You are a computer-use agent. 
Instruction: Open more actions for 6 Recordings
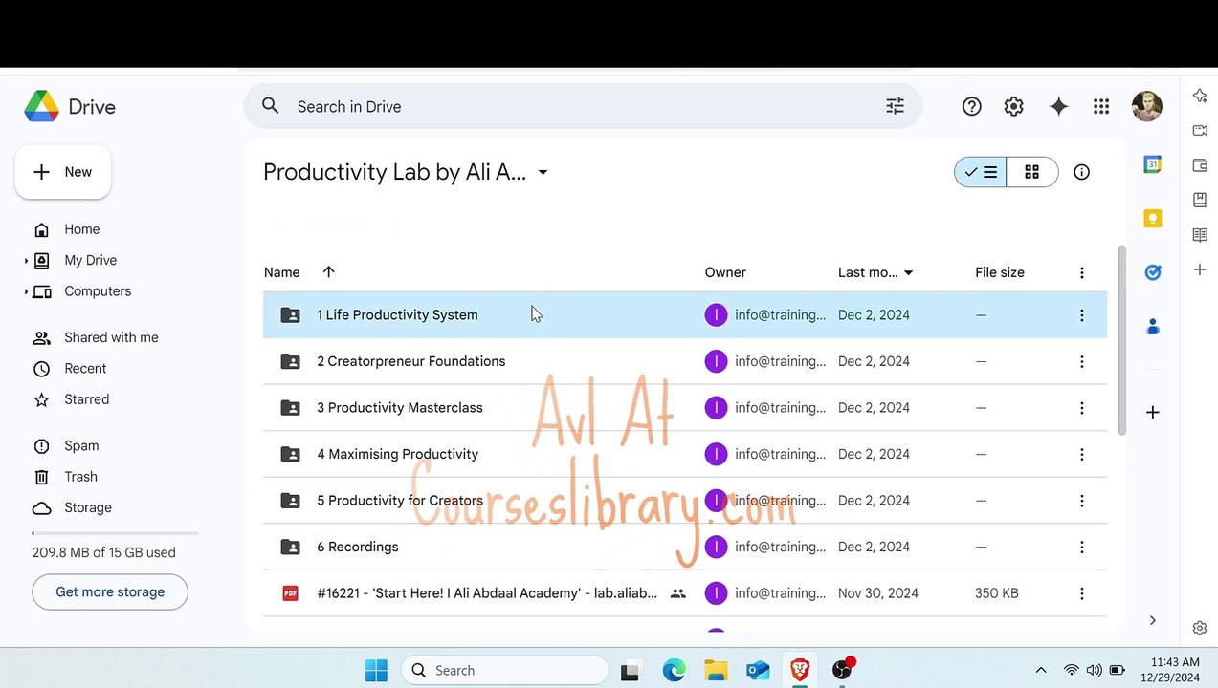pos(1081,547)
